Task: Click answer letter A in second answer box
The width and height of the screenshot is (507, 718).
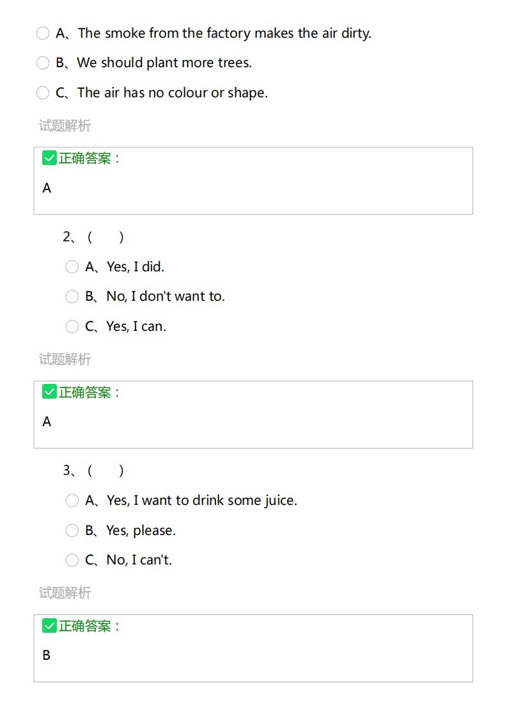Action: click(47, 422)
